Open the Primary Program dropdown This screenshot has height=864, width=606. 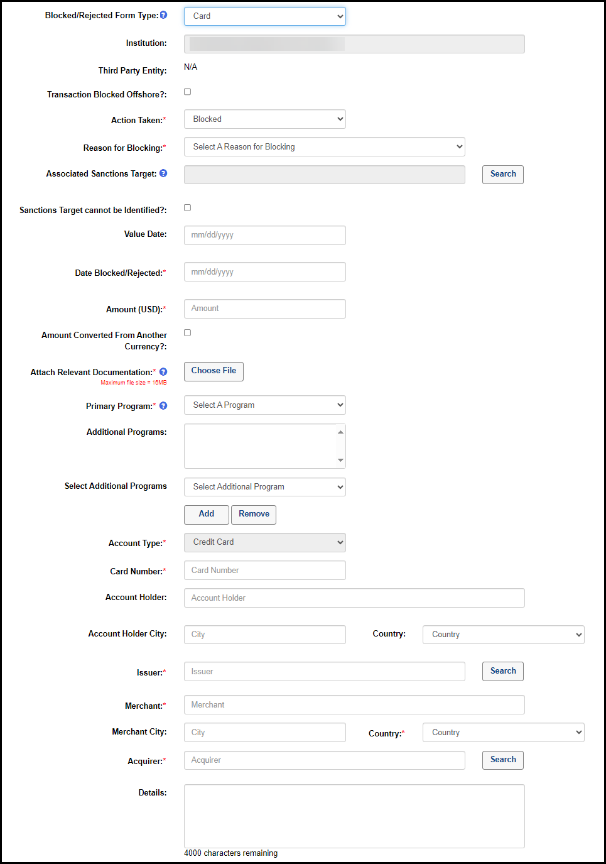click(264, 405)
